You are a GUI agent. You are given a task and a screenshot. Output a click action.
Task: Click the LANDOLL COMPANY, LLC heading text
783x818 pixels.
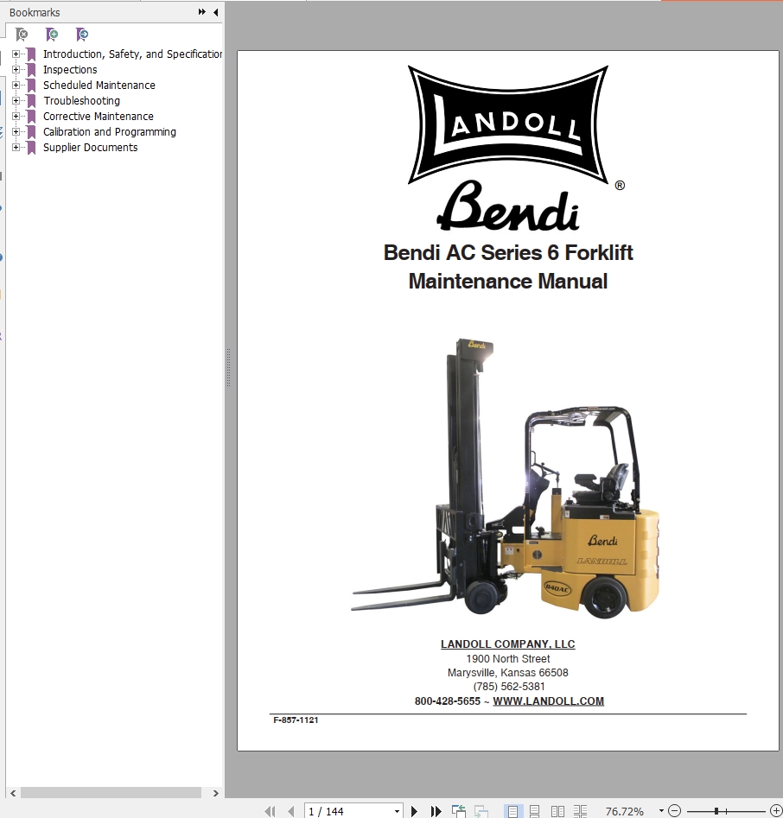[508, 644]
